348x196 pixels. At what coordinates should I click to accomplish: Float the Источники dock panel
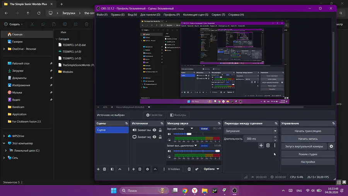point(162,123)
